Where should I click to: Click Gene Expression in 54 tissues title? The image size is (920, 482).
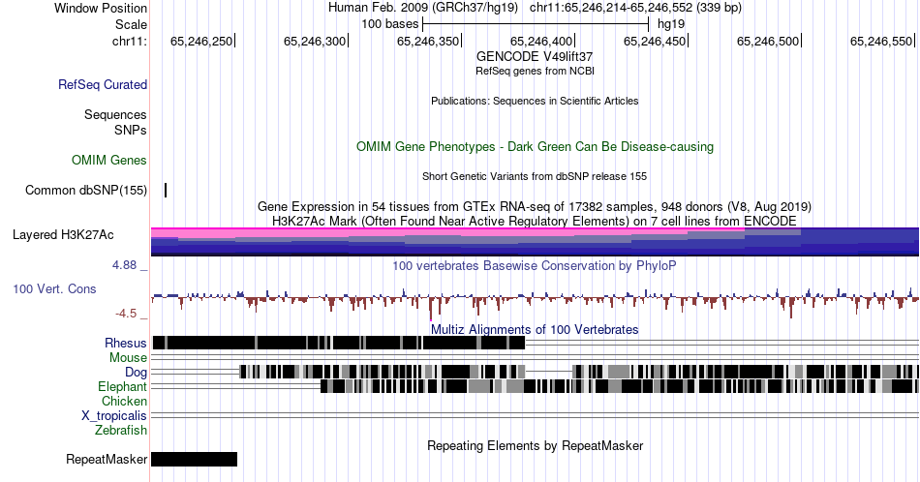coord(535,206)
